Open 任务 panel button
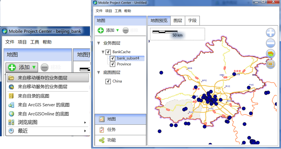The width and height of the screenshot is (281, 149). [120, 130]
